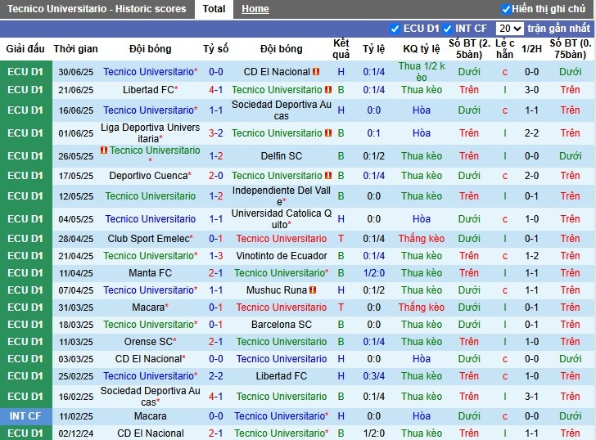Open Mushuc Runa team link
The image size is (596, 440).
pyautogui.click(x=277, y=290)
